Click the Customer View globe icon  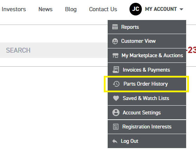(115, 41)
